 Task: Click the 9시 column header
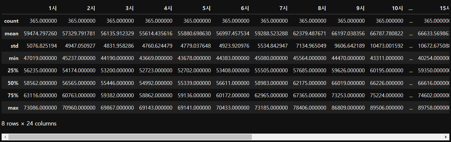point(360,9)
